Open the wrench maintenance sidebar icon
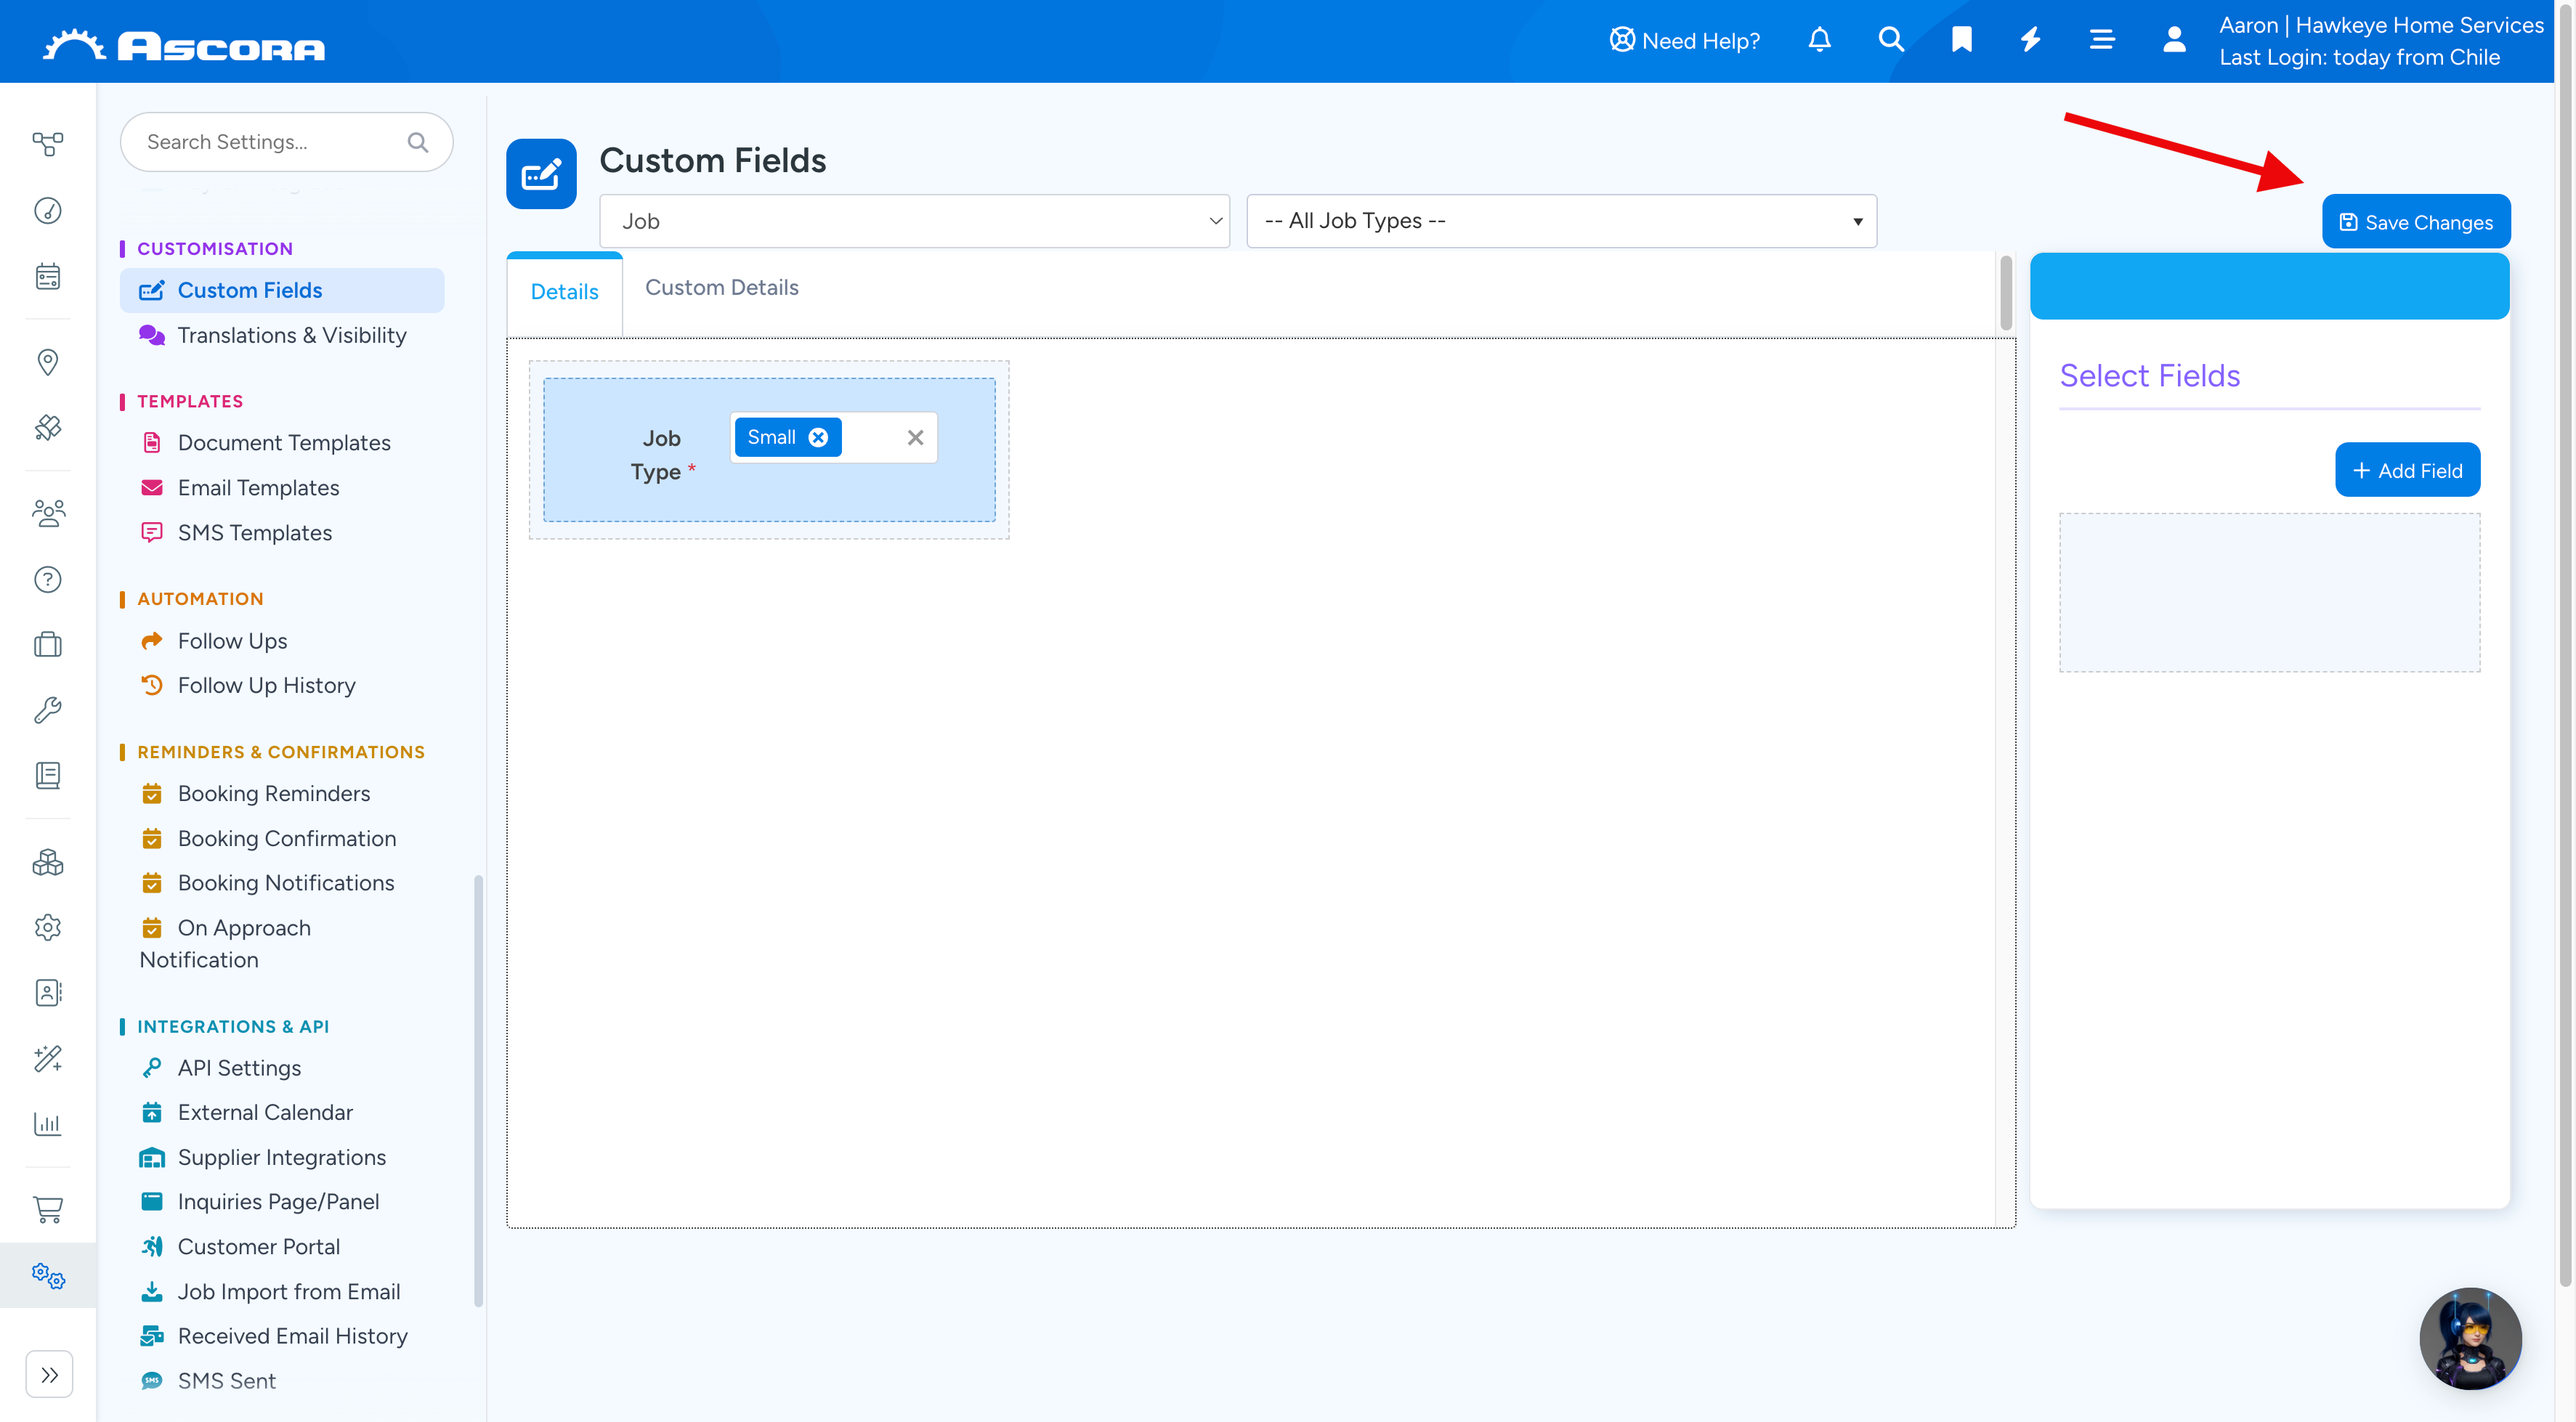The width and height of the screenshot is (2576, 1422). pos(48,711)
